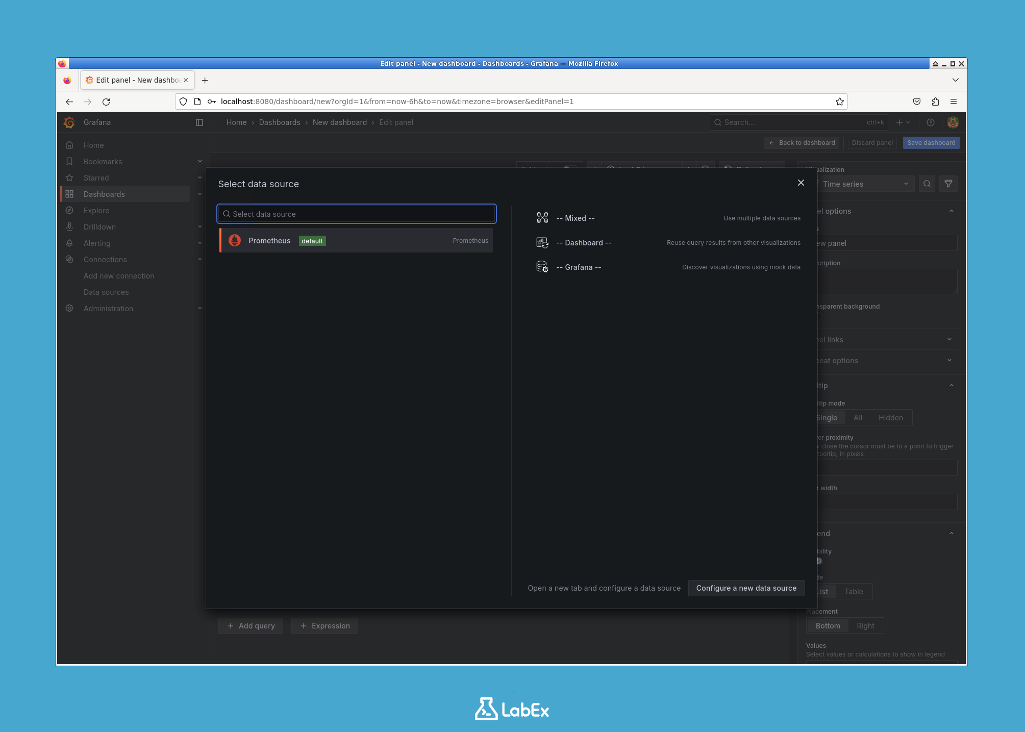The width and height of the screenshot is (1025, 732).
Task: Select the Explore compass icon
Action: 69,210
